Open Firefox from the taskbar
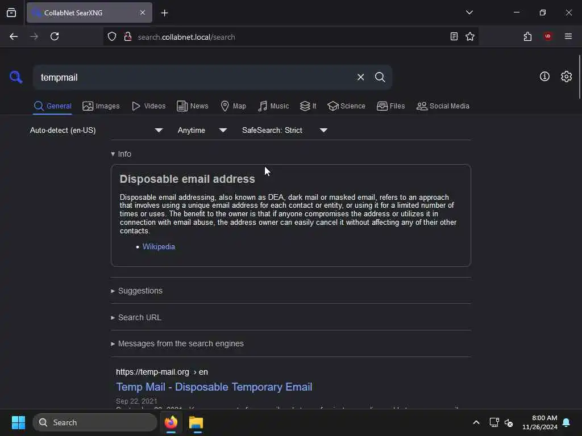This screenshot has height=436, width=582. (171, 422)
